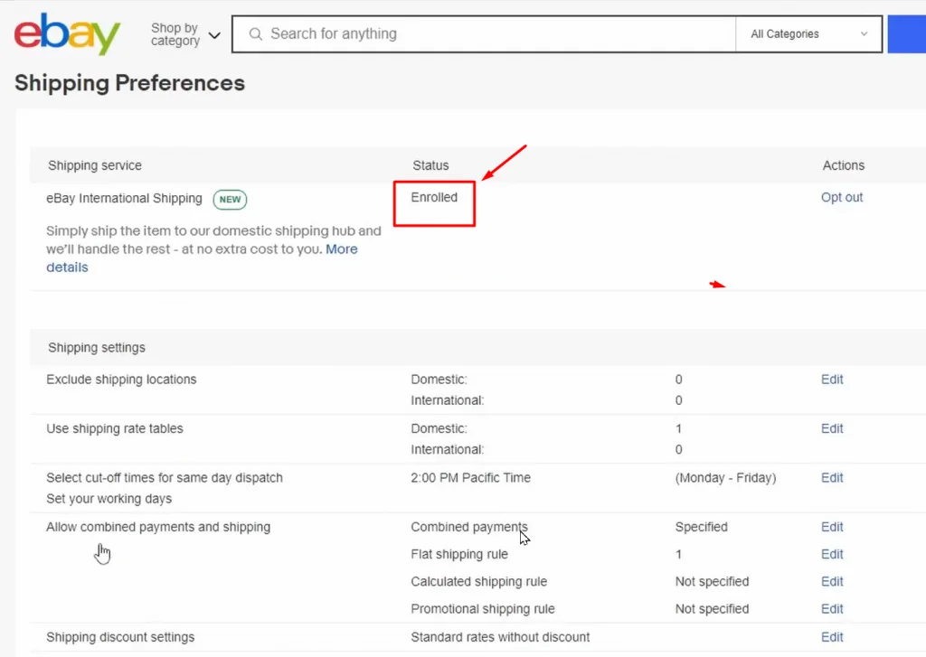
Task: Opt out of eBay International Shipping
Action: [842, 197]
